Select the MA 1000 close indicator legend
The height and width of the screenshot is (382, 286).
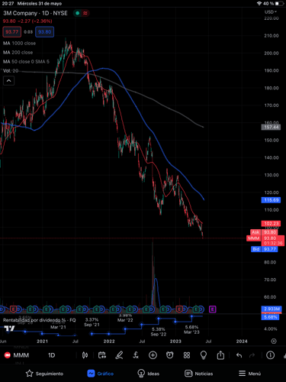(19, 44)
